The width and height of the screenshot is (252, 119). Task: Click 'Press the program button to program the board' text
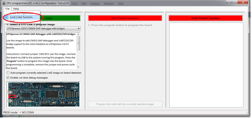[120, 25]
